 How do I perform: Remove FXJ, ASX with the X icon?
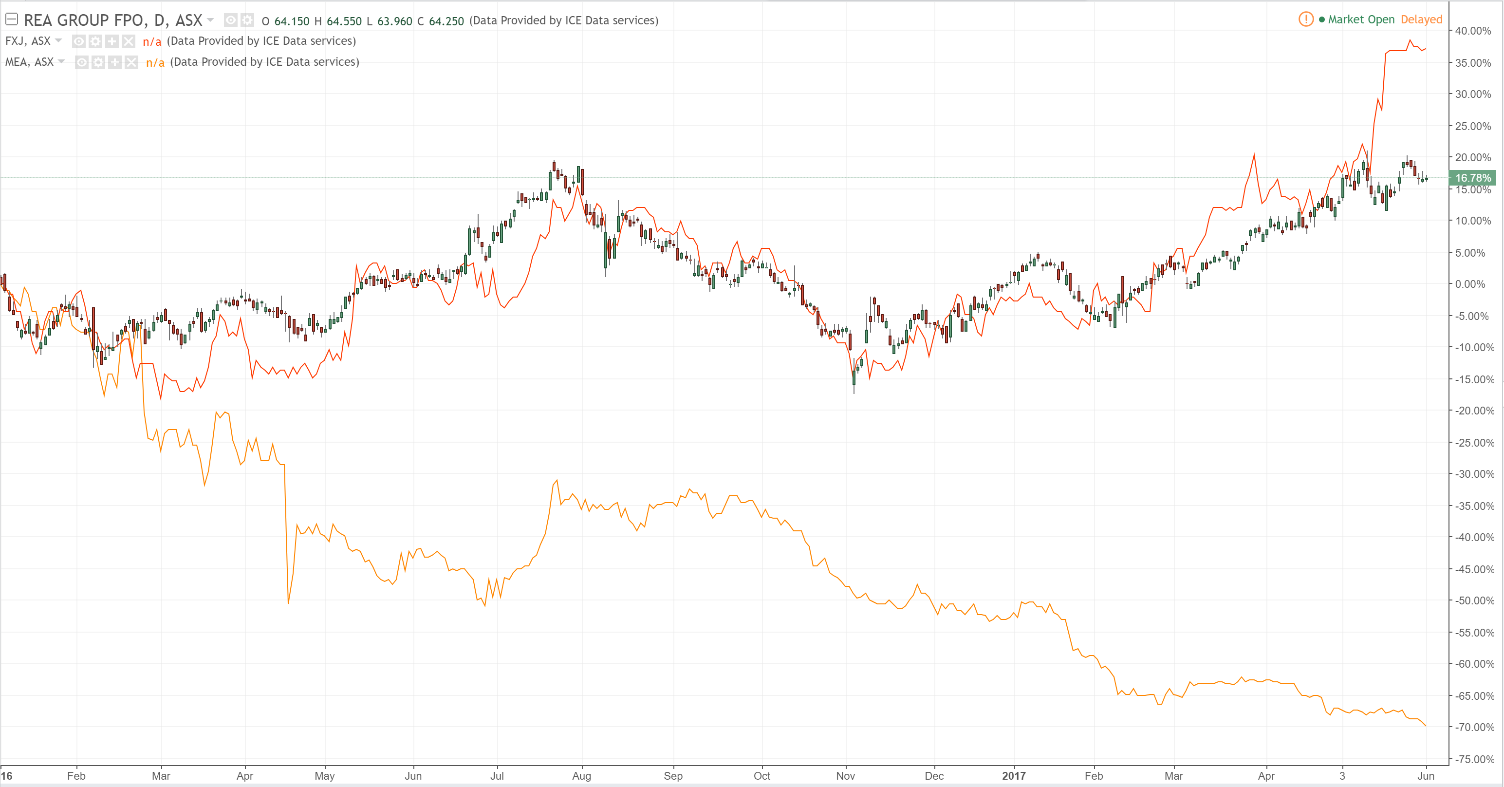[128, 41]
